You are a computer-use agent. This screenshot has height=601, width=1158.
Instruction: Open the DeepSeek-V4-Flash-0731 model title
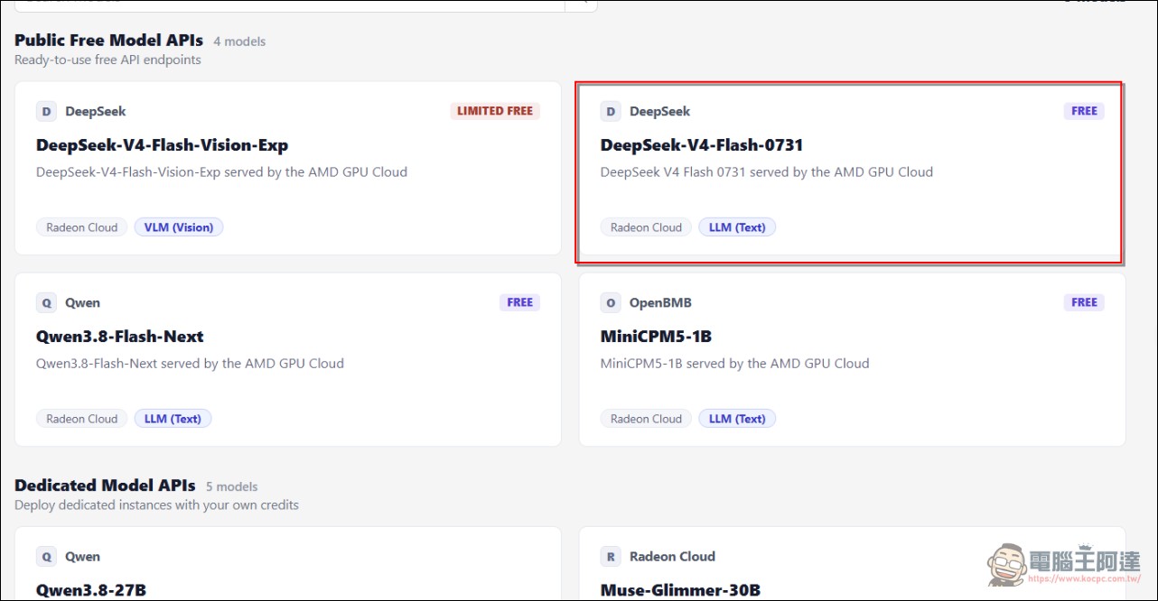[x=702, y=145]
